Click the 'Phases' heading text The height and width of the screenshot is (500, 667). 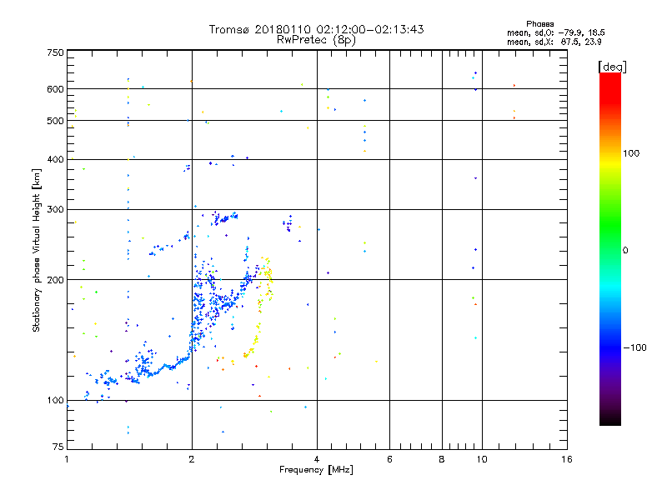tap(539, 24)
